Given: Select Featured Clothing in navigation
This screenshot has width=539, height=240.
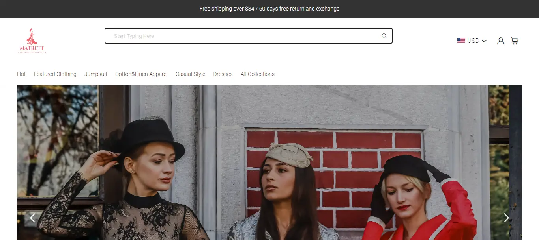Looking at the screenshot, I should 55,74.
